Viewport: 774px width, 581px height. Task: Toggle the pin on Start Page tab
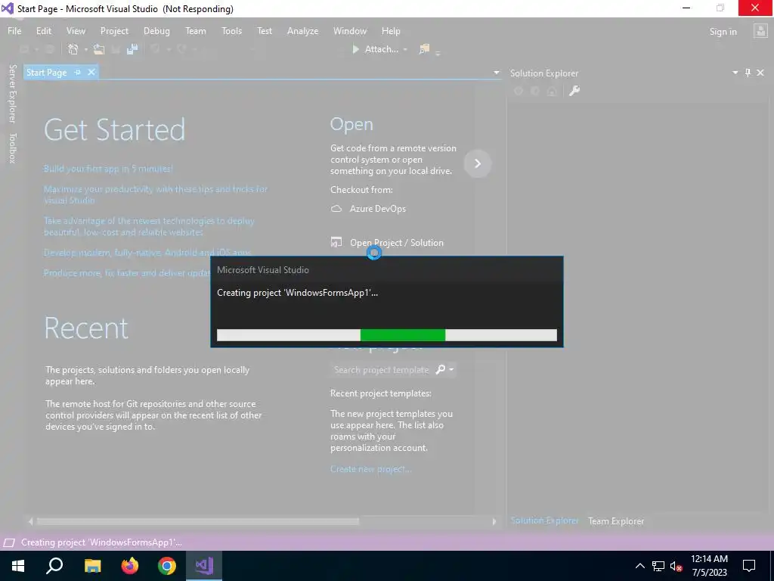tap(78, 72)
